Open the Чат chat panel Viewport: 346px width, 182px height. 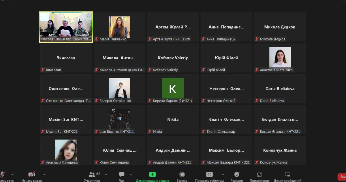[121, 174]
